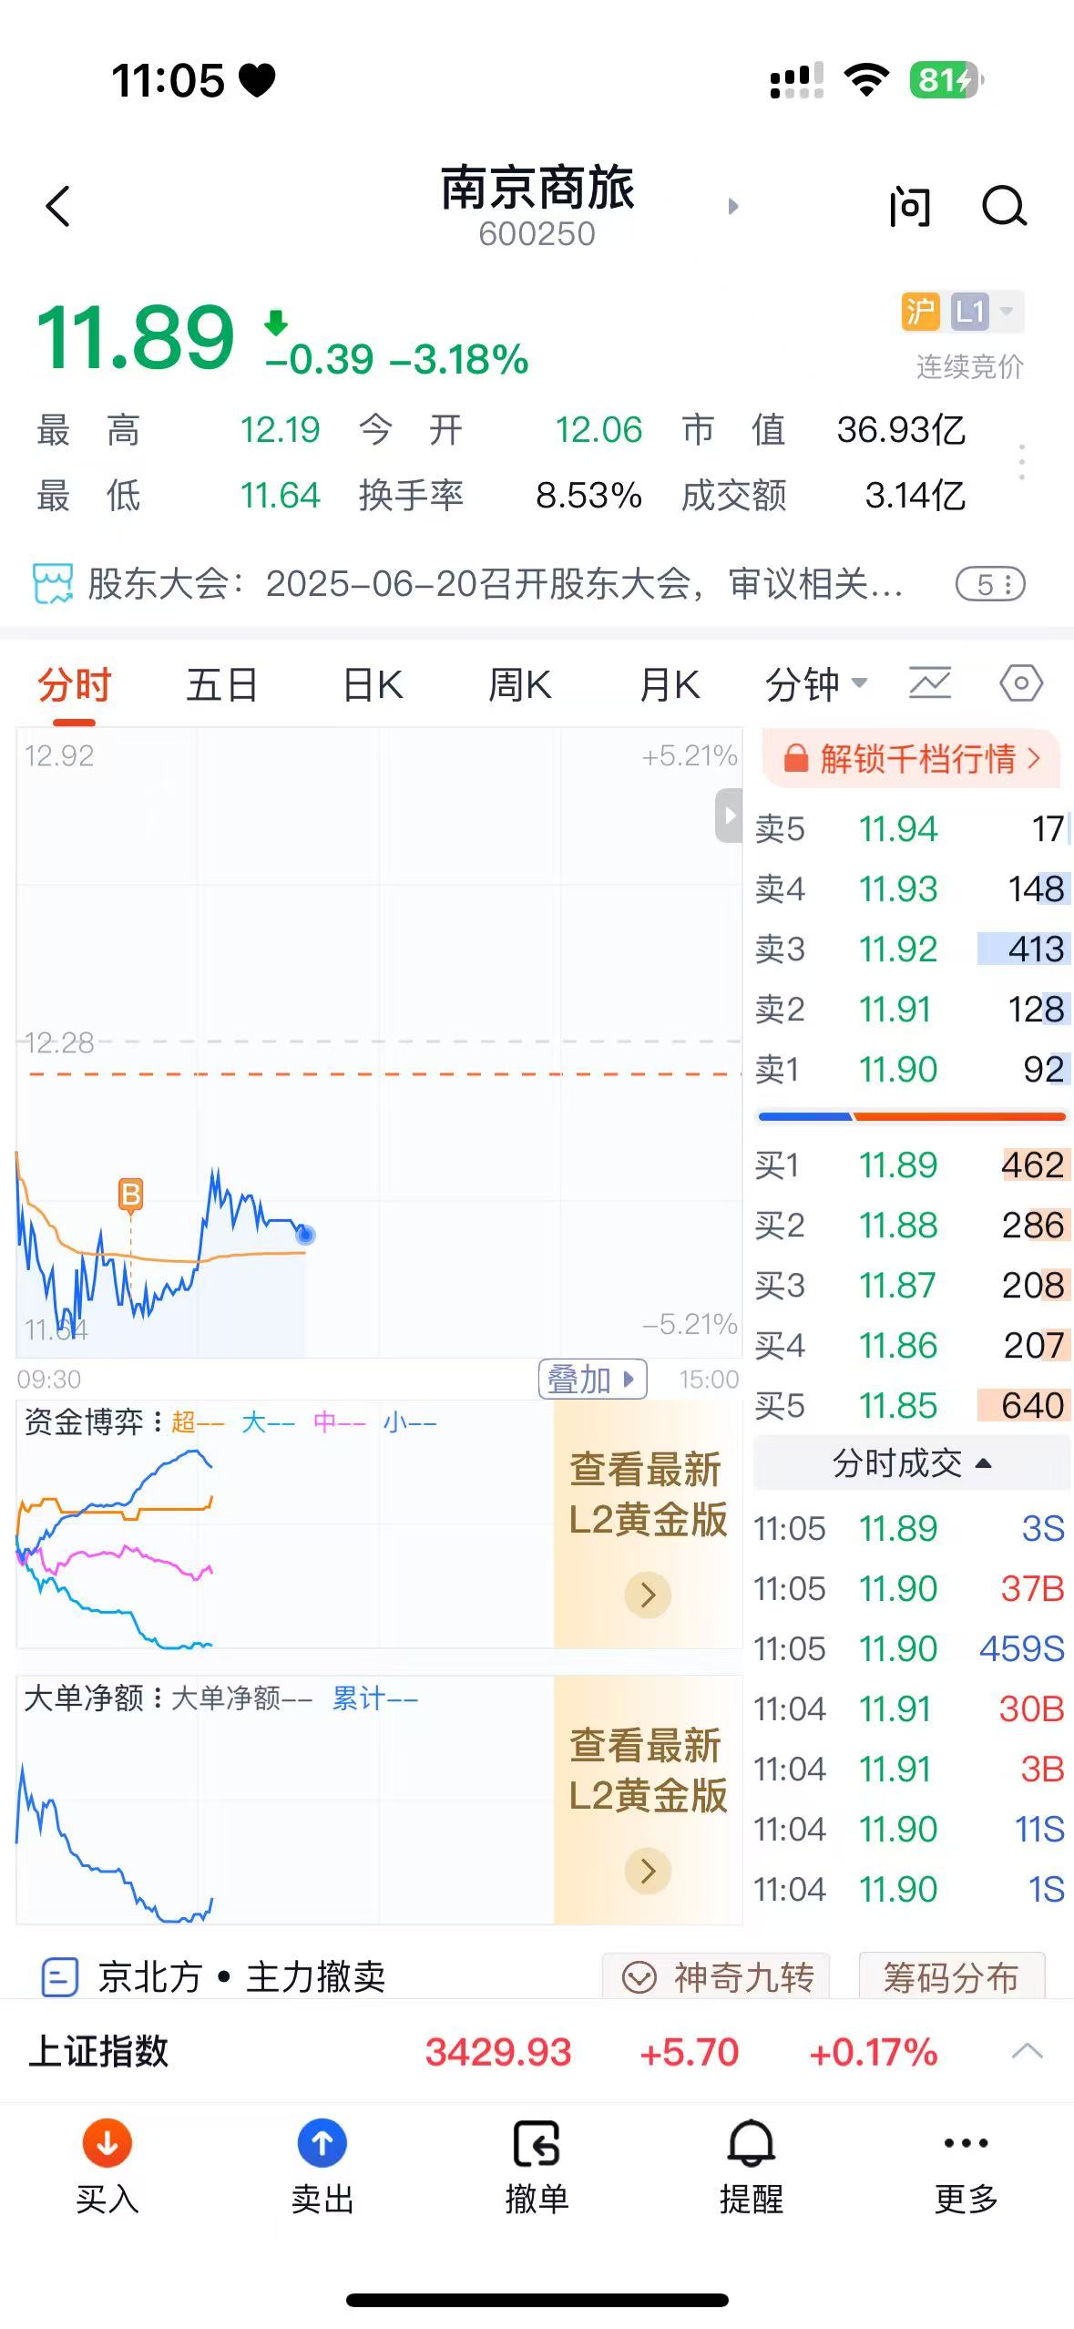Tap the 中 medium funds legend
This screenshot has height=2329, width=1074.
pos(339,1422)
